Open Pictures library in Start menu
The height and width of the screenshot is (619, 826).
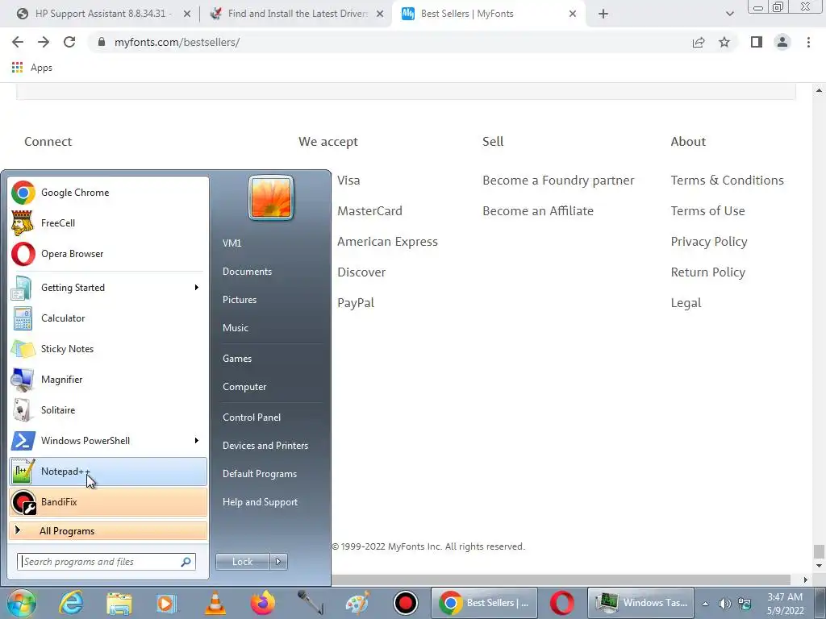click(240, 300)
